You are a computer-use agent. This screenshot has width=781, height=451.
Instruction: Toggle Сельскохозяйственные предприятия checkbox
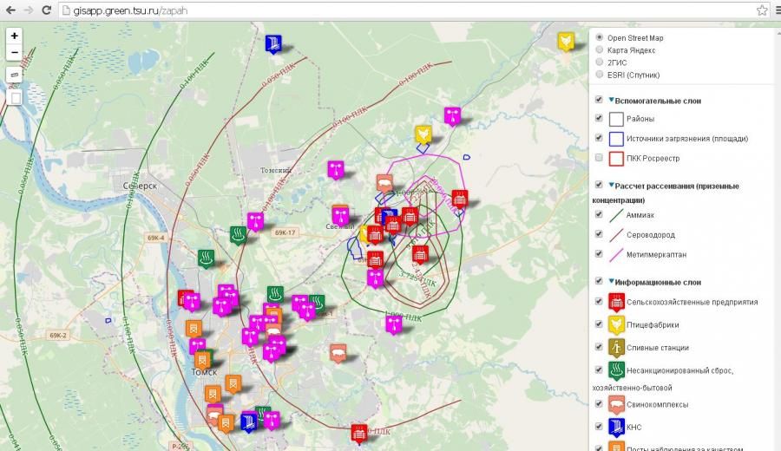pyautogui.click(x=599, y=301)
